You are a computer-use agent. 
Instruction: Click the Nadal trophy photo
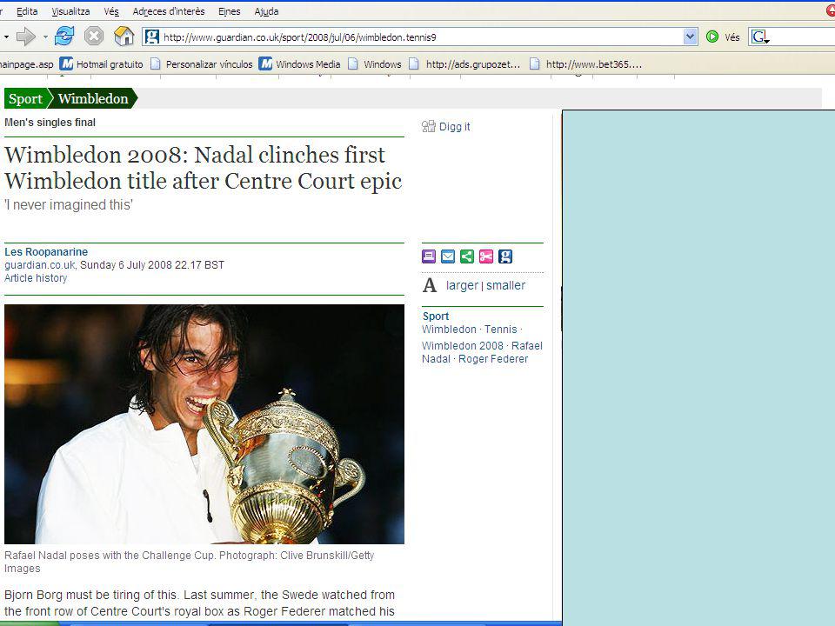click(204, 423)
